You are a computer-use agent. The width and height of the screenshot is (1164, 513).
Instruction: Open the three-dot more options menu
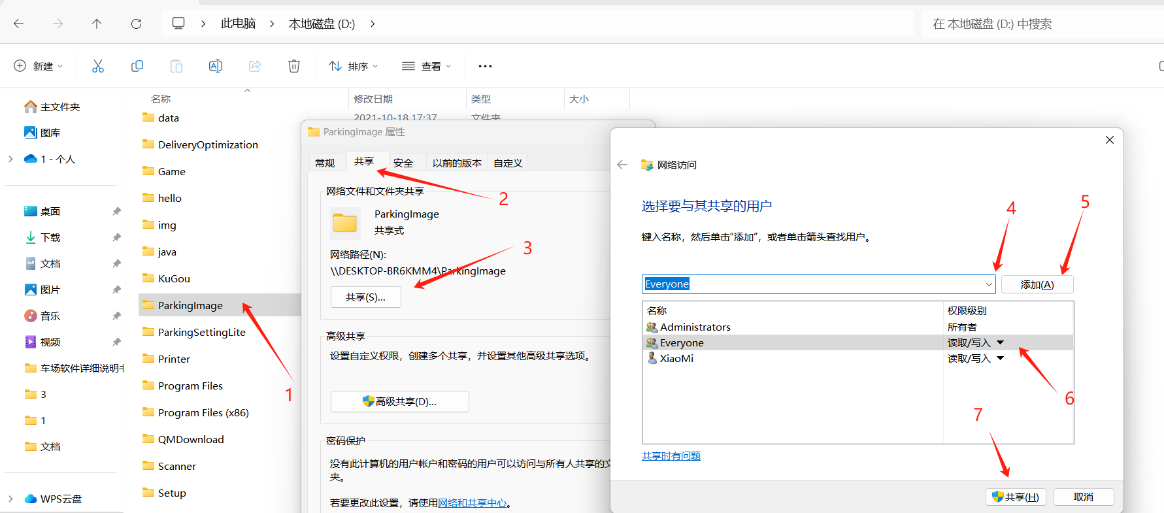(485, 66)
